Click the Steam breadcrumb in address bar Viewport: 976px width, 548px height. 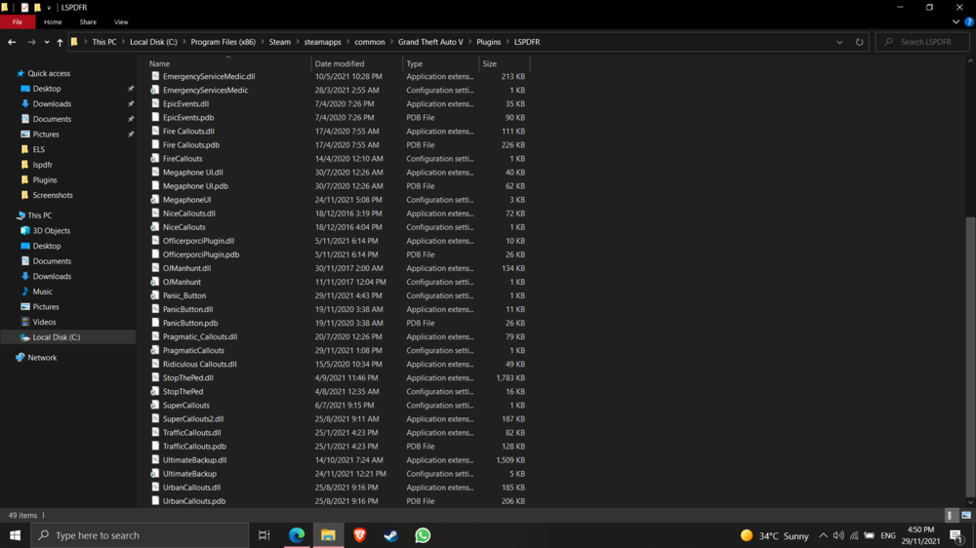(x=279, y=42)
